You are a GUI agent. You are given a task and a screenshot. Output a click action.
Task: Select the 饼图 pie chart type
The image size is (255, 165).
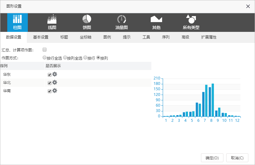[x=87, y=22]
